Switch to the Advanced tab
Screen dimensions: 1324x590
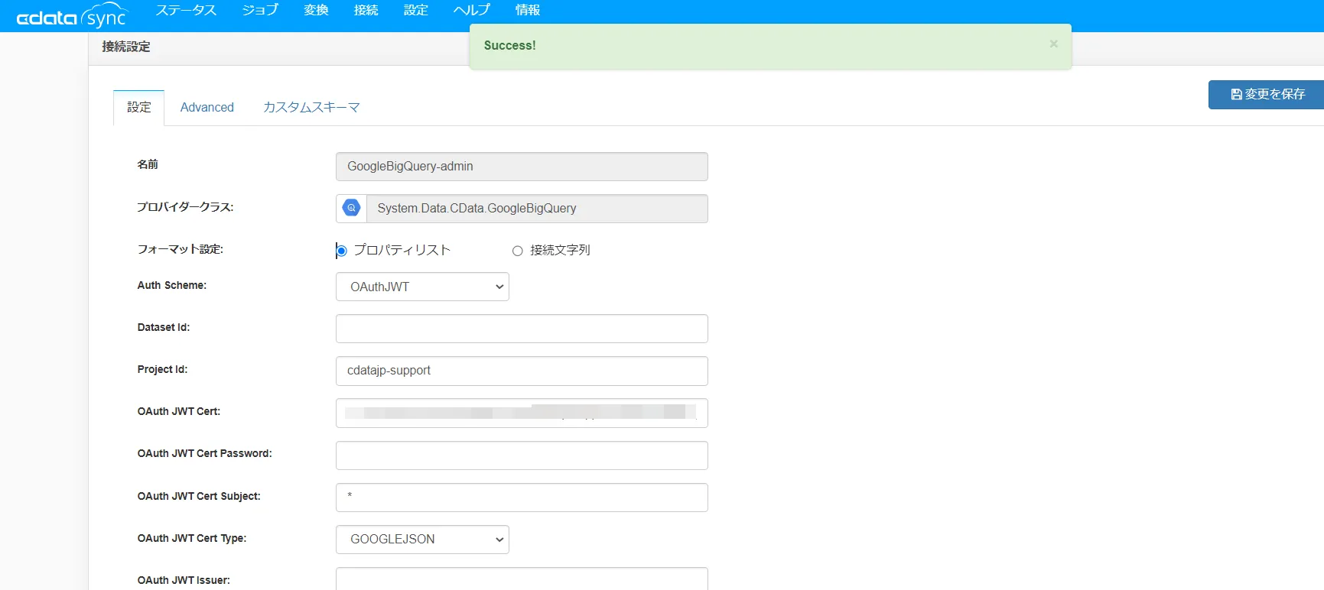coord(207,107)
